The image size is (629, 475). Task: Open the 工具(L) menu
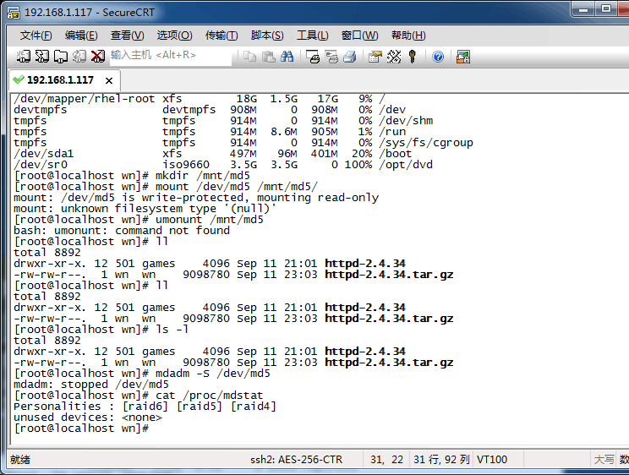[313, 35]
